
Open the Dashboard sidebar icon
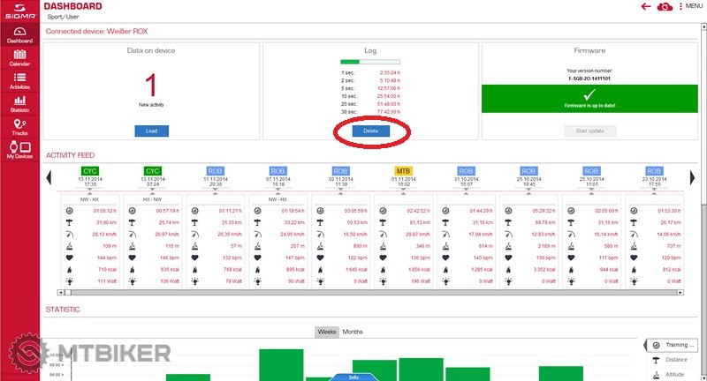[x=19, y=34]
